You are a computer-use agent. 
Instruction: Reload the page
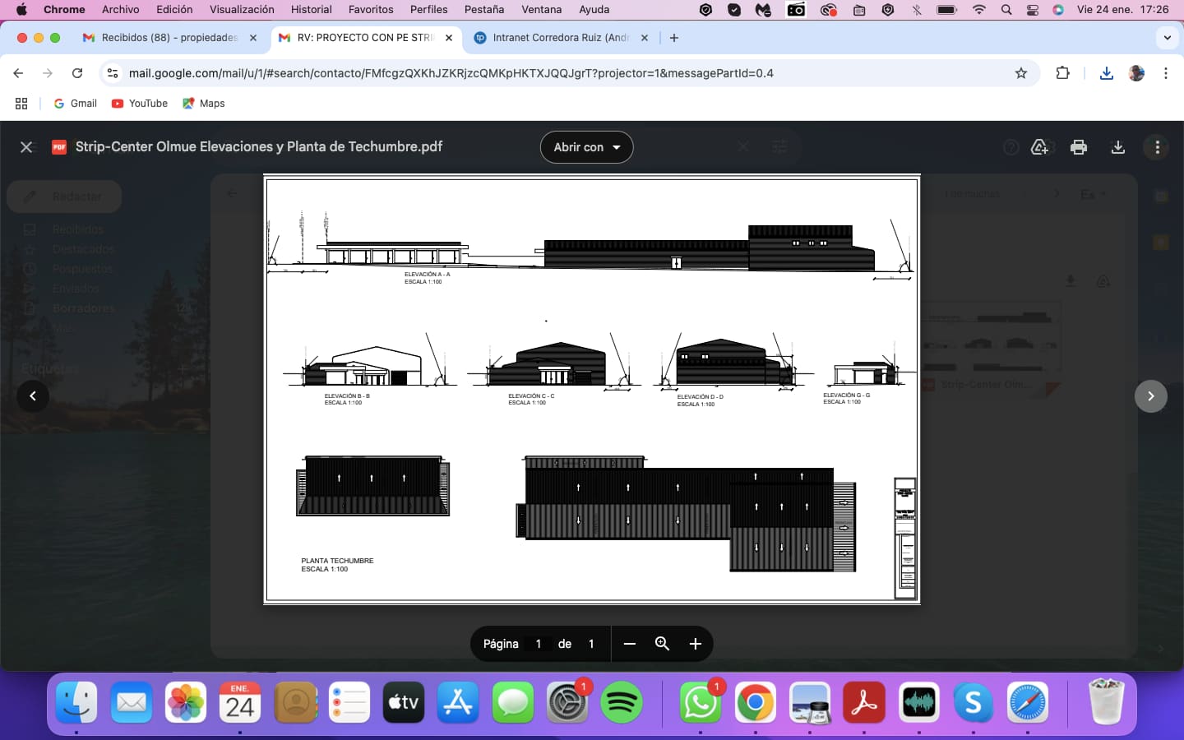[x=77, y=73]
